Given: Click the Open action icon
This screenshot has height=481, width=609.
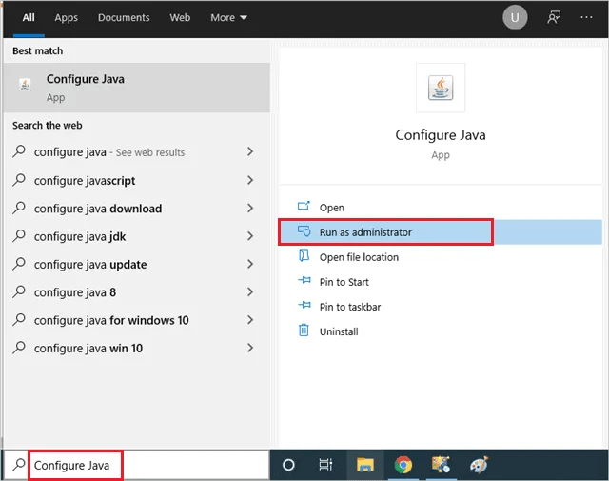Looking at the screenshot, I should [x=304, y=206].
